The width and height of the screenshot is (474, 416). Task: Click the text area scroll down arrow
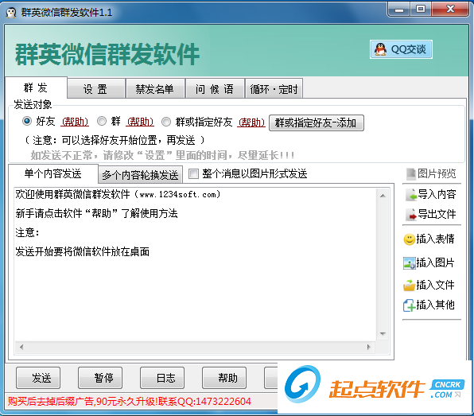[x=383, y=334]
